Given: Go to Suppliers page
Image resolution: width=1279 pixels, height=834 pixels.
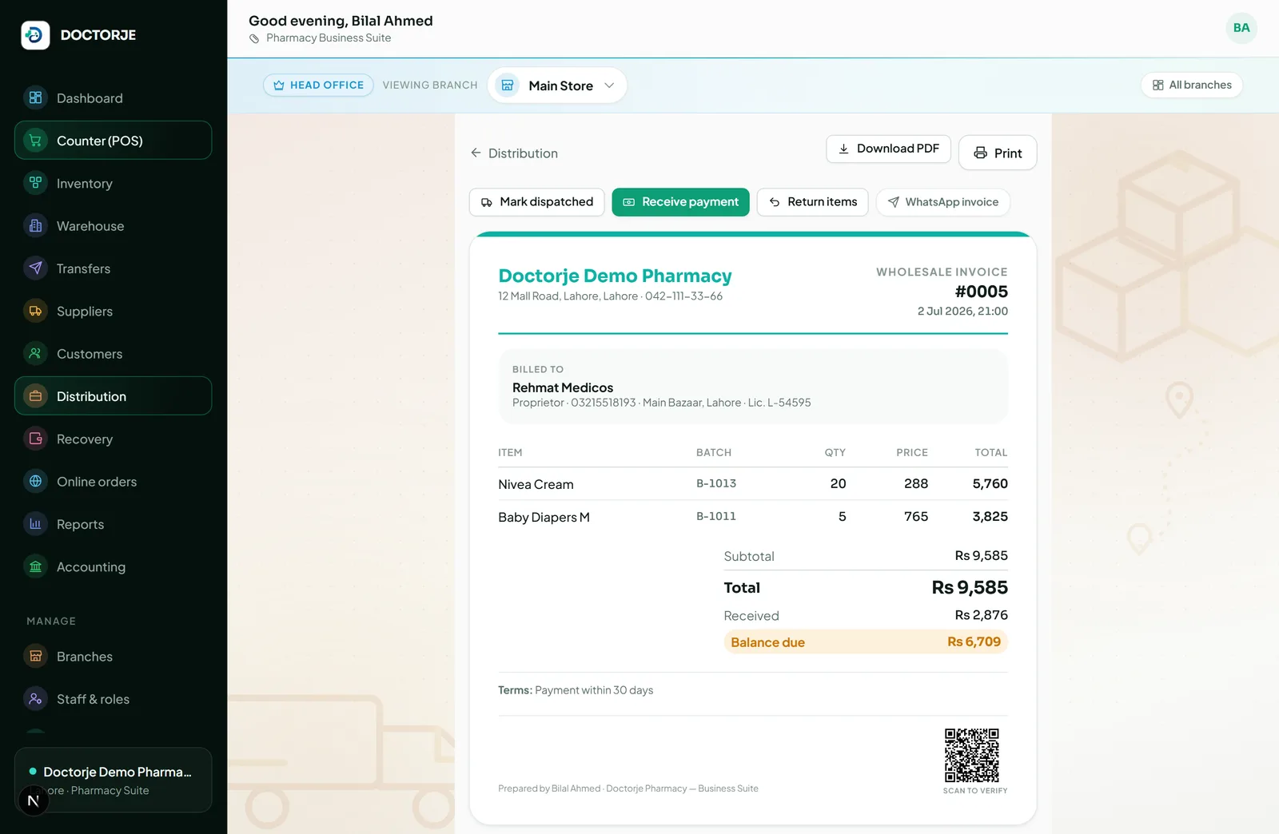Looking at the screenshot, I should pyautogui.click(x=113, y=311).
